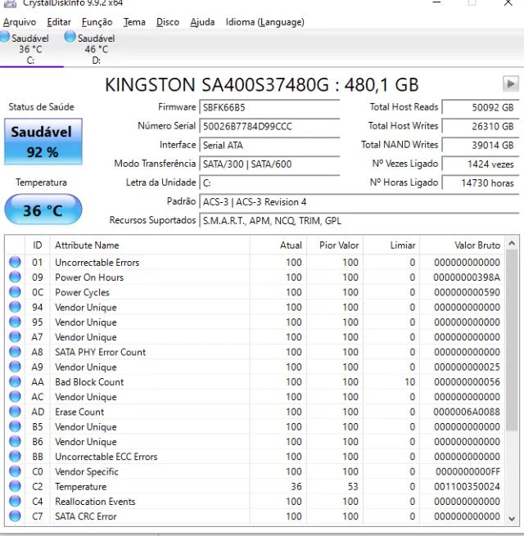Click the Limiar column header
The height and width of the screenshot is (536, 524).
pos(391,245)
